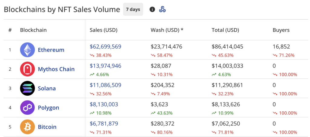This screenshot has width=310, height=137.
Task: Click the Polygon logo icon
Action: (x=28, y=108)
